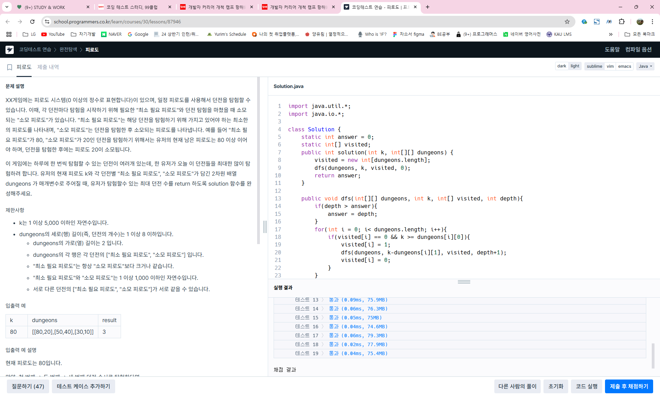Open the LG bookmark folder
Screen dimensions: 660x396
pyautogui.click(x=29, y=34)
